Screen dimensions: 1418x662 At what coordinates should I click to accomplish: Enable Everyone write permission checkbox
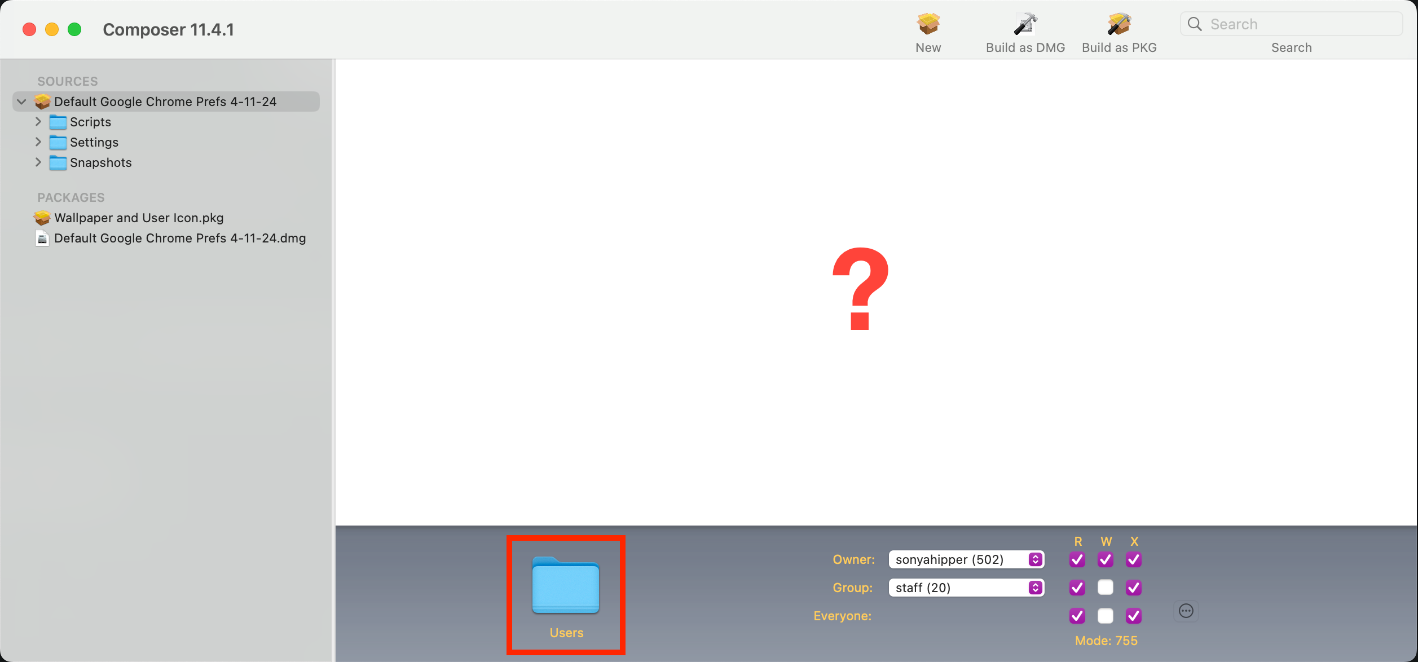(x=1106, y=616)
